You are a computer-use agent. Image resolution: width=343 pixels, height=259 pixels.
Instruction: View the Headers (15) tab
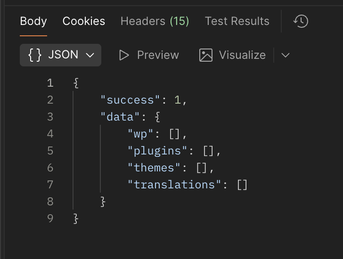point(155,21)
